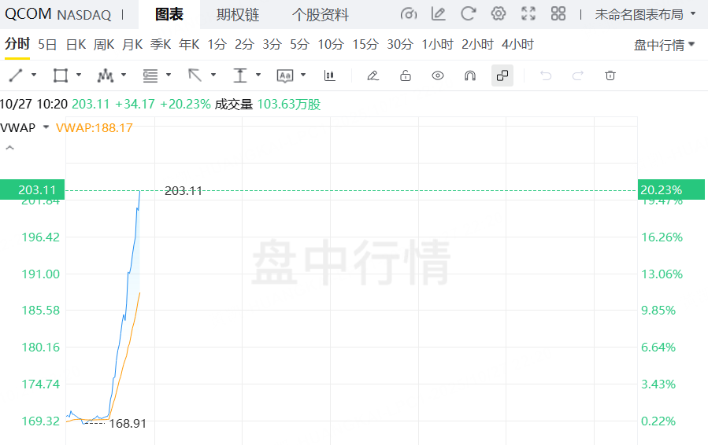708x445 pixels.
Task: Open wave pattern tool dropdown
Action: pyautogui.click(x=124, y=75)
